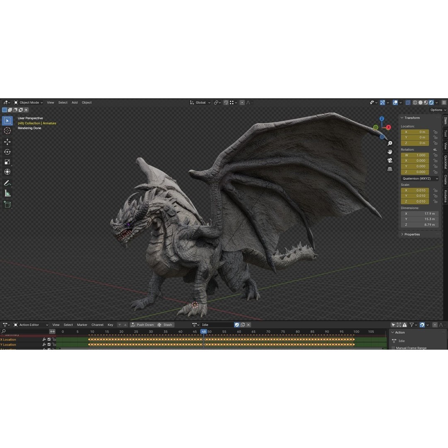Open the 3D viewport Select menu

tap(63, 102)
